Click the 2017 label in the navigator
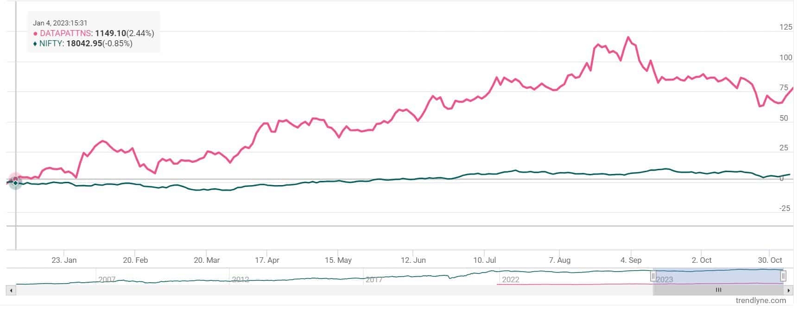Image resolution: width=798 pixels, height=310 pixels. pyautogui.click(x=374, y=279)
